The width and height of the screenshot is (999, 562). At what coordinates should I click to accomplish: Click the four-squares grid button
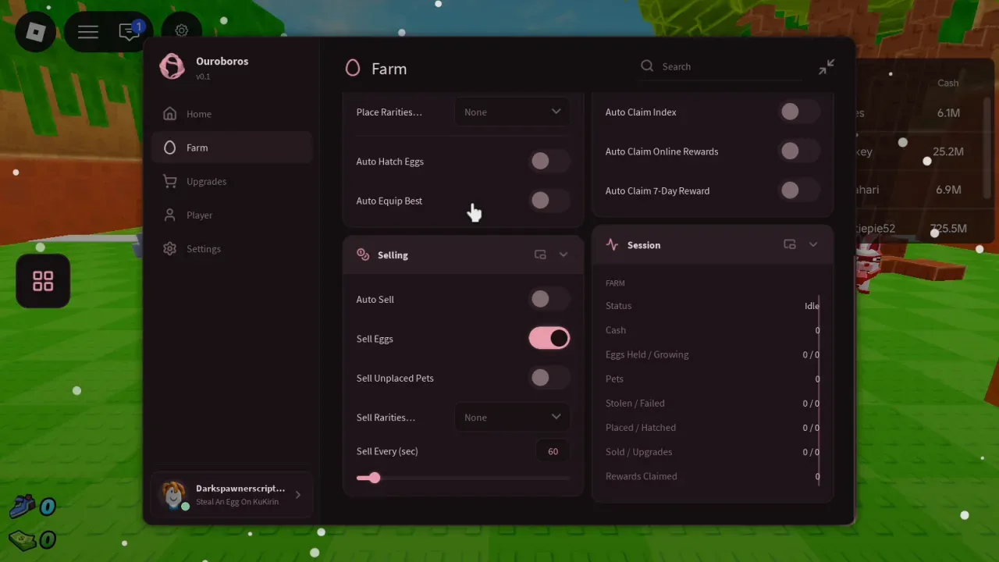[x=43, y=281]
